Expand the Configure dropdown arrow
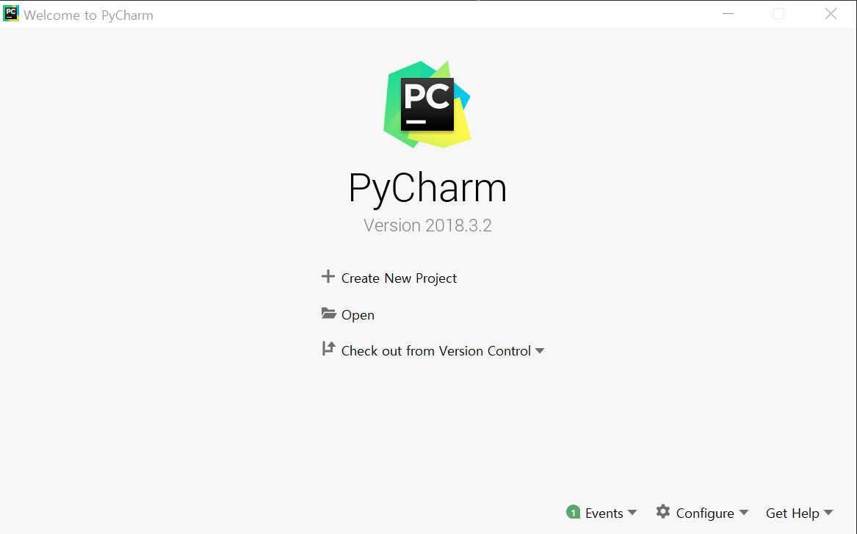857x534 pixels. pos(744,513)
